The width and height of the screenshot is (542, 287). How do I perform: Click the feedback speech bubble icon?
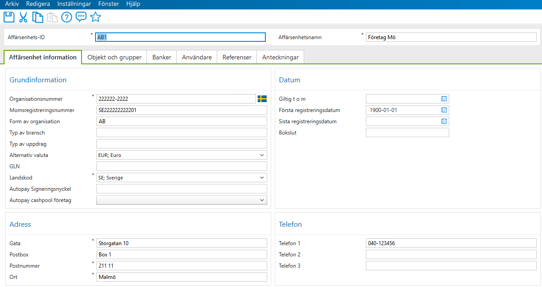coord(81,17)
